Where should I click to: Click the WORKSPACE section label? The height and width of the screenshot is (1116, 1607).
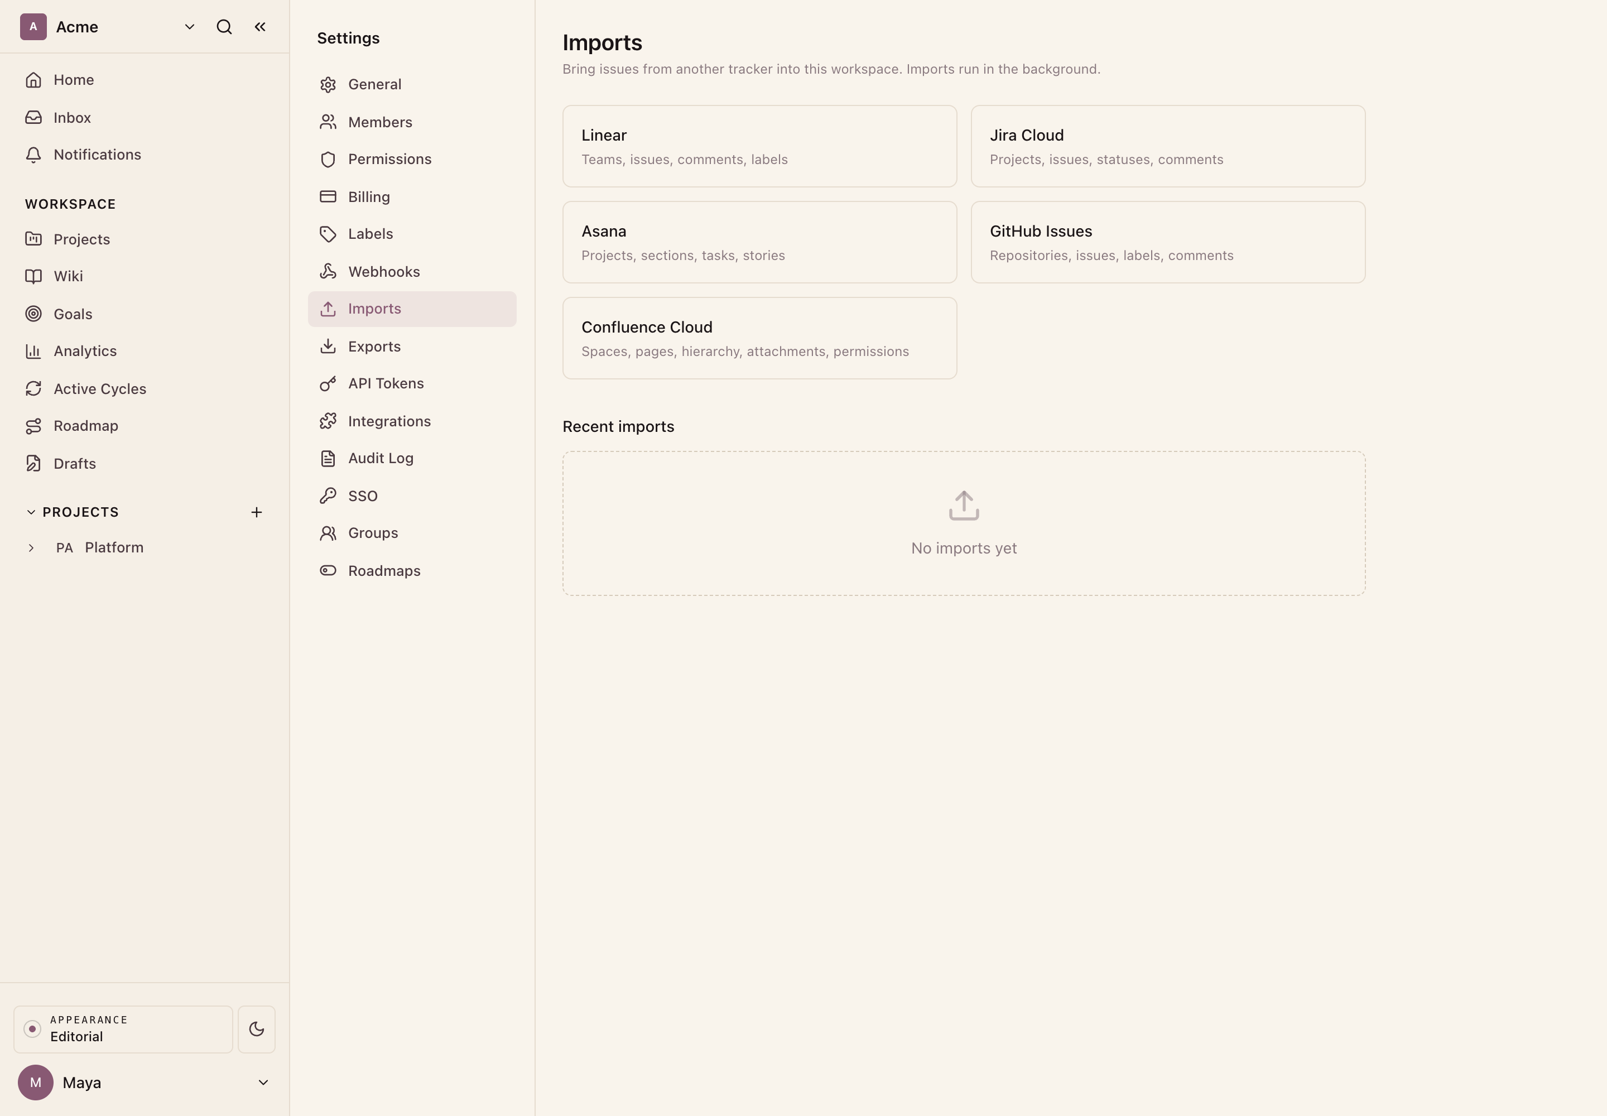click(71, 204)
